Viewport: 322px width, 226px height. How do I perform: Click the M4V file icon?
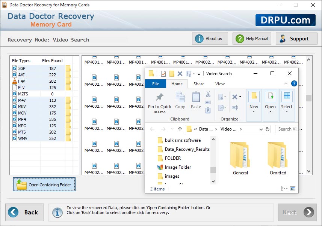15,100
